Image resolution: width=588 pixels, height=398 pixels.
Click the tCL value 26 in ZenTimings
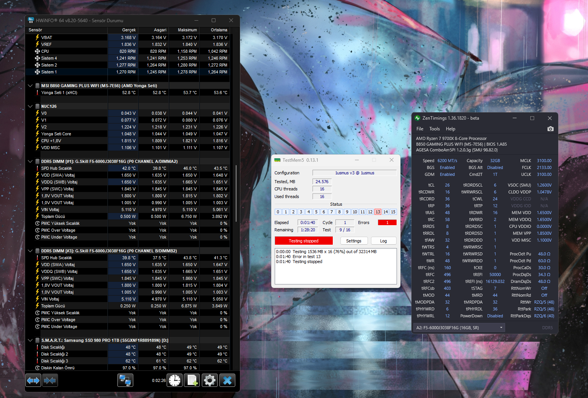click(447, 185)
